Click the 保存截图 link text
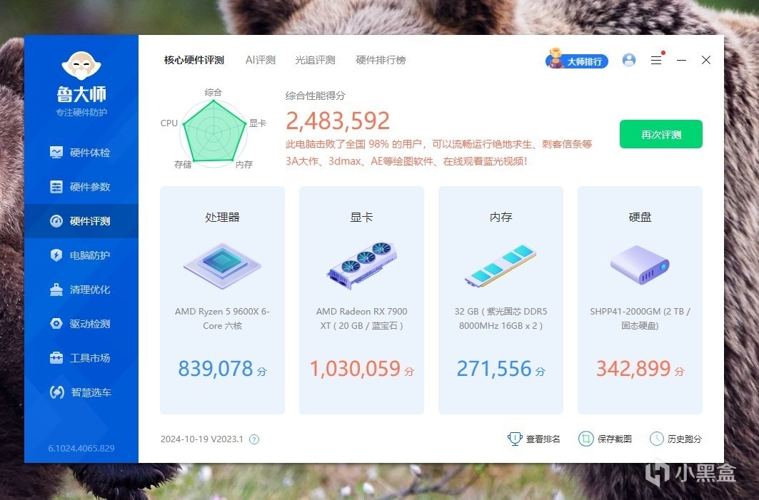759x500 pixels. 615,439
